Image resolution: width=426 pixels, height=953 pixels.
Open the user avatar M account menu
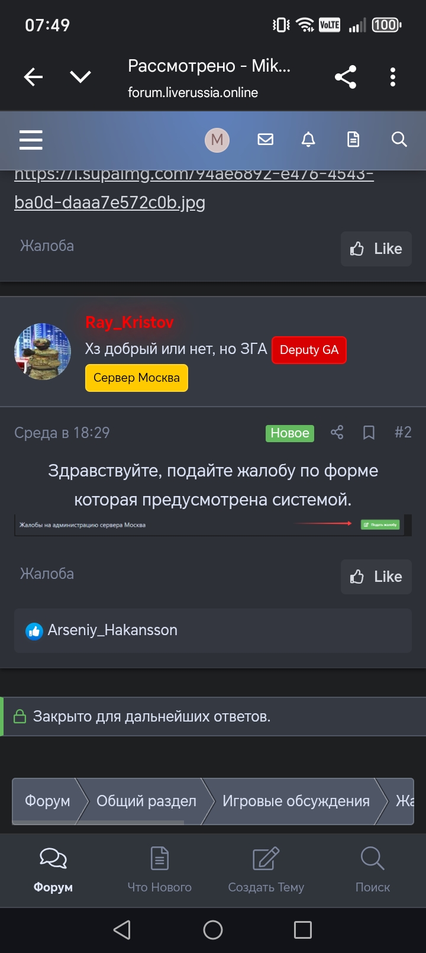pos(217,140)
